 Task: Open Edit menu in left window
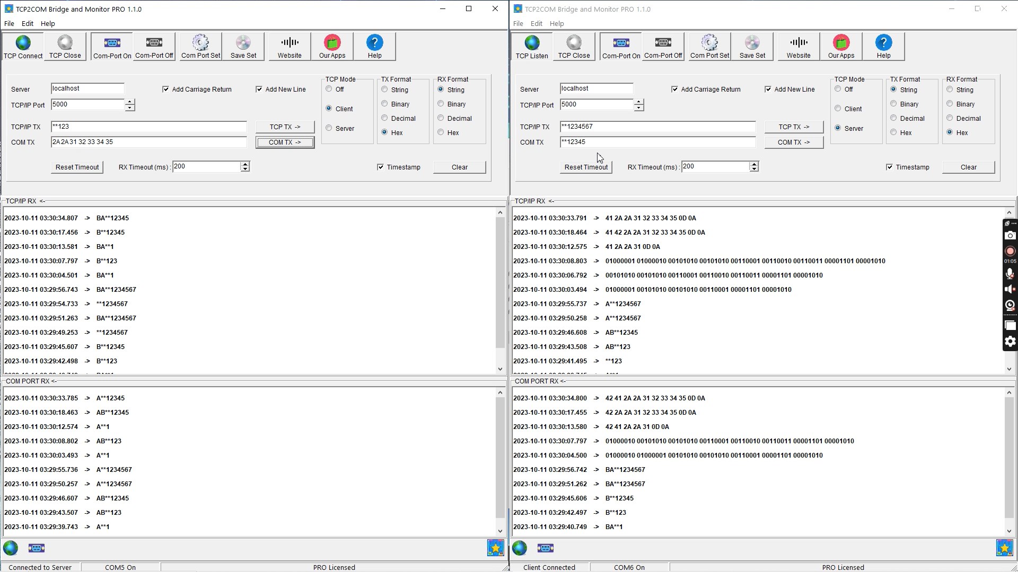coord(27,24)
